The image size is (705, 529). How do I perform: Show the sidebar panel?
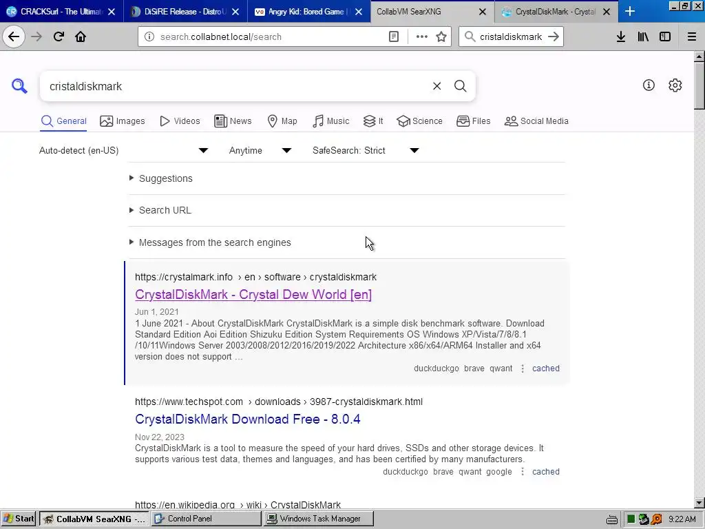(665, 37)
